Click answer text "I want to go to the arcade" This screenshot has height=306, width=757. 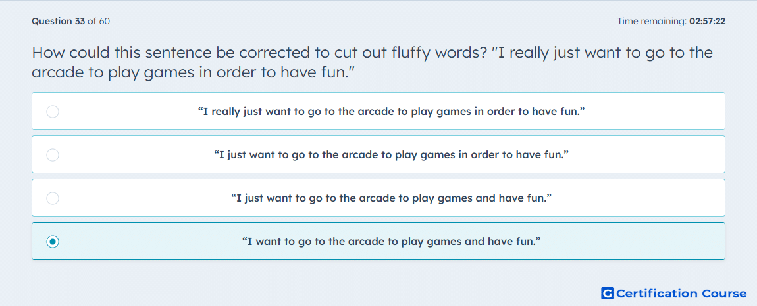click(392, 241)
